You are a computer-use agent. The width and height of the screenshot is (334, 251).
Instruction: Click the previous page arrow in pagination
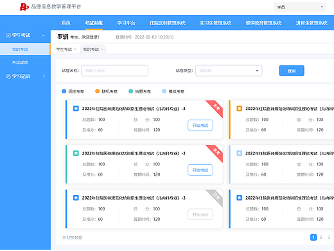coord(304,237)
